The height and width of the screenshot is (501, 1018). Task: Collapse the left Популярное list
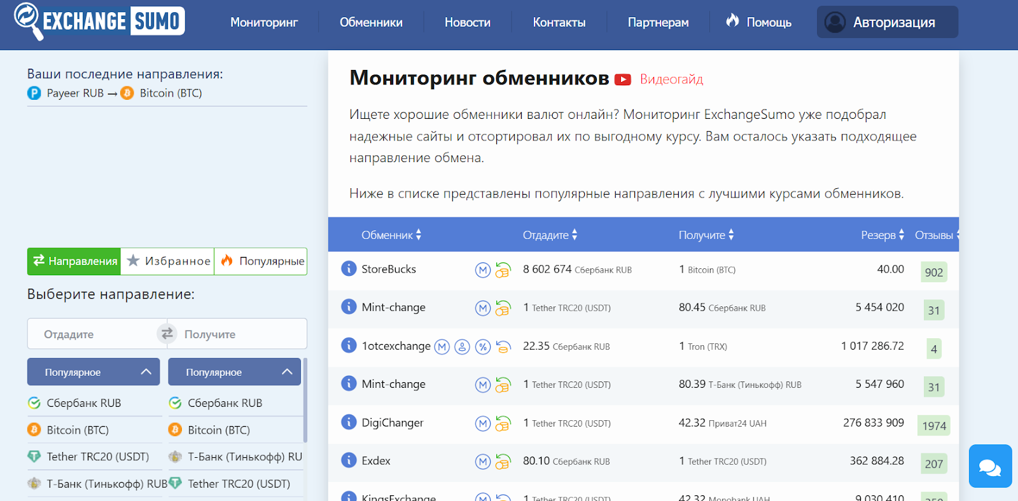click(x=93, y=372)
